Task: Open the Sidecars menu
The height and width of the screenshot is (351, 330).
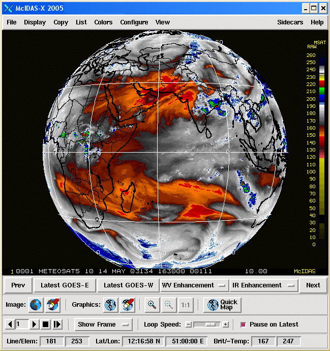Action: [290, 22]
